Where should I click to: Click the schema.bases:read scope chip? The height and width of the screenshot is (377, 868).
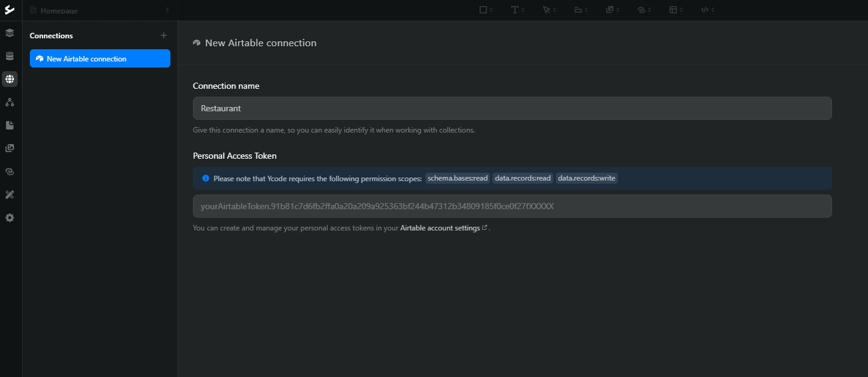pyautogui.click(x=458, y=178)
